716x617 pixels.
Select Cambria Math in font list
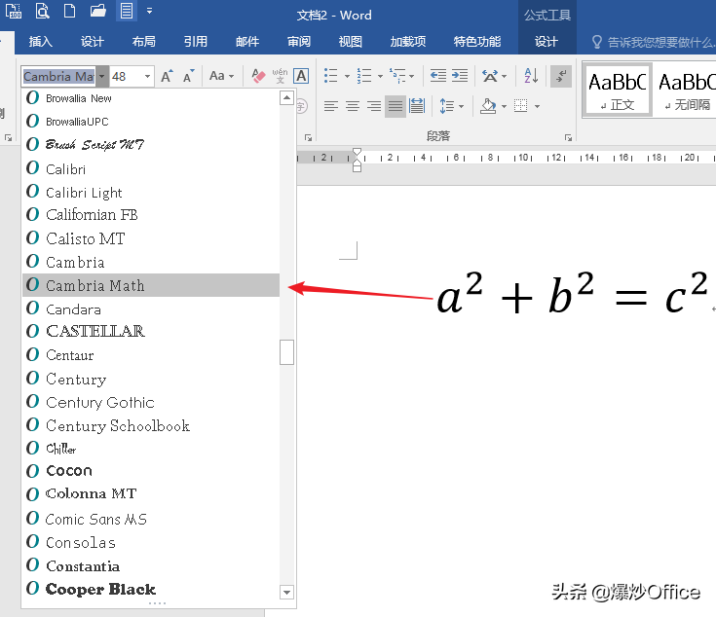tap(151, 285)
